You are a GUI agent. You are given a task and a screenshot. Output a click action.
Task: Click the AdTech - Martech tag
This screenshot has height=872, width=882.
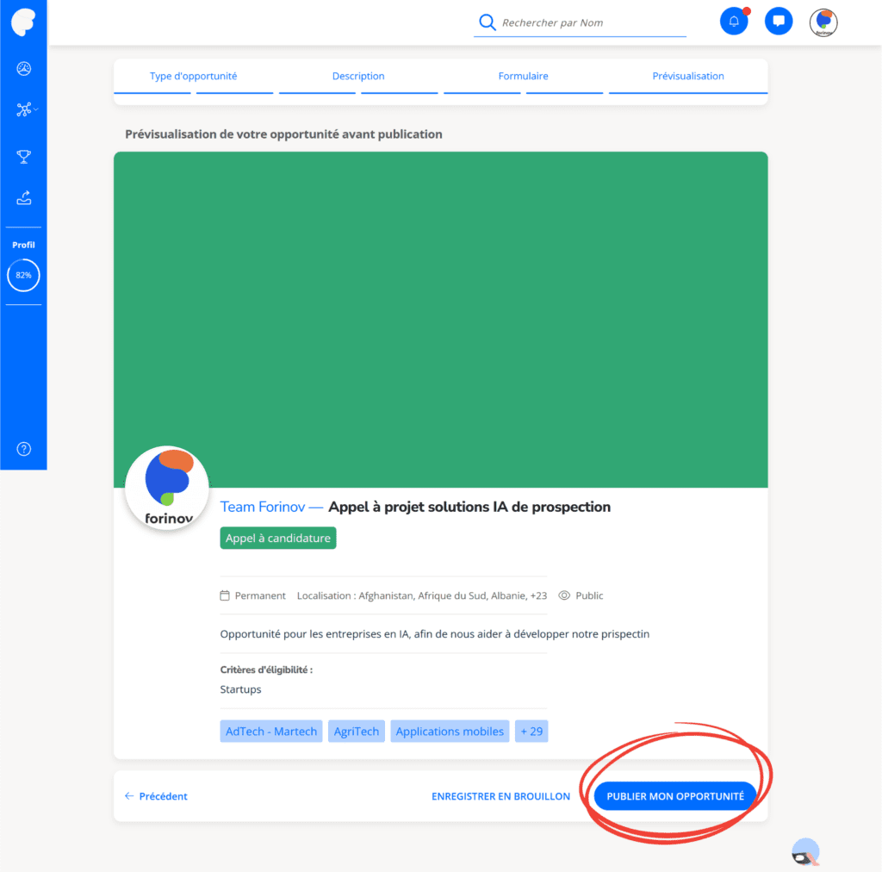point(271,732)
